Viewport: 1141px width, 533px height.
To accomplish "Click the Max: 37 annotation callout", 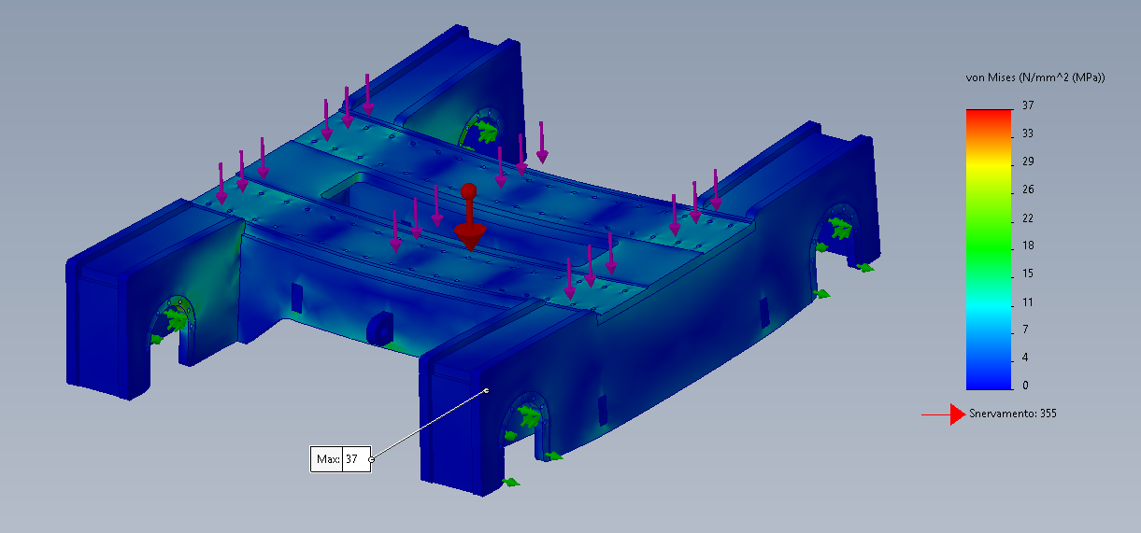I will click(340, 459).
